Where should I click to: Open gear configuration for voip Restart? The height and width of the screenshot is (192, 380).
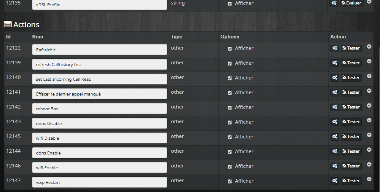coord(335,181)
